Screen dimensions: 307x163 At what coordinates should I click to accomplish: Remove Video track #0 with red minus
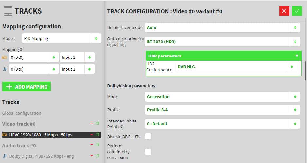coord(92,123)
